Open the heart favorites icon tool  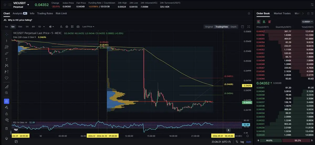click(x=7, y=78)
